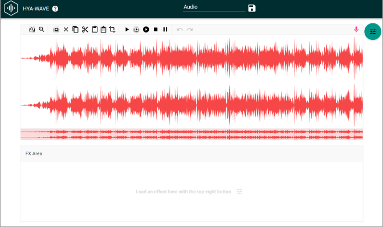383x227 pixels.
Task: Click the HYA-WAVE title text
Action: 36,9
